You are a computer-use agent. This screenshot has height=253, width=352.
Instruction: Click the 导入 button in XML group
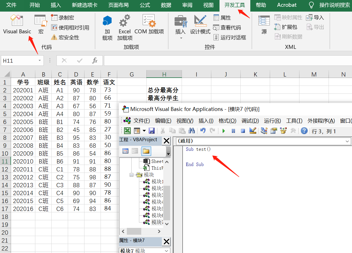[x=314, y=17]
